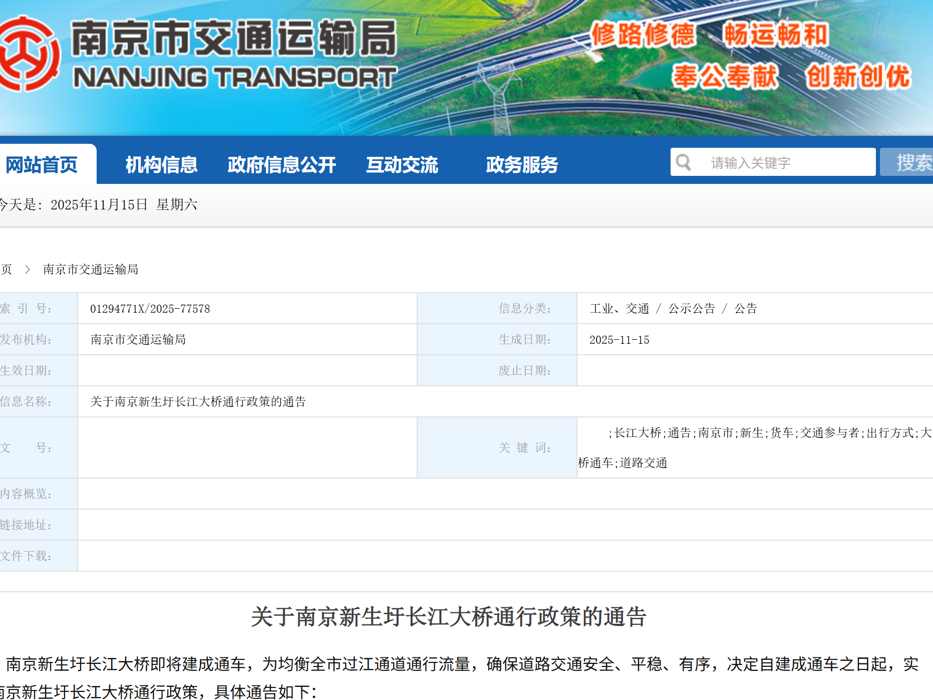This screenshot has width=933, height=700.
Task: Click the breadcrumb chevron arrow separator
Action: pos(28,270)
